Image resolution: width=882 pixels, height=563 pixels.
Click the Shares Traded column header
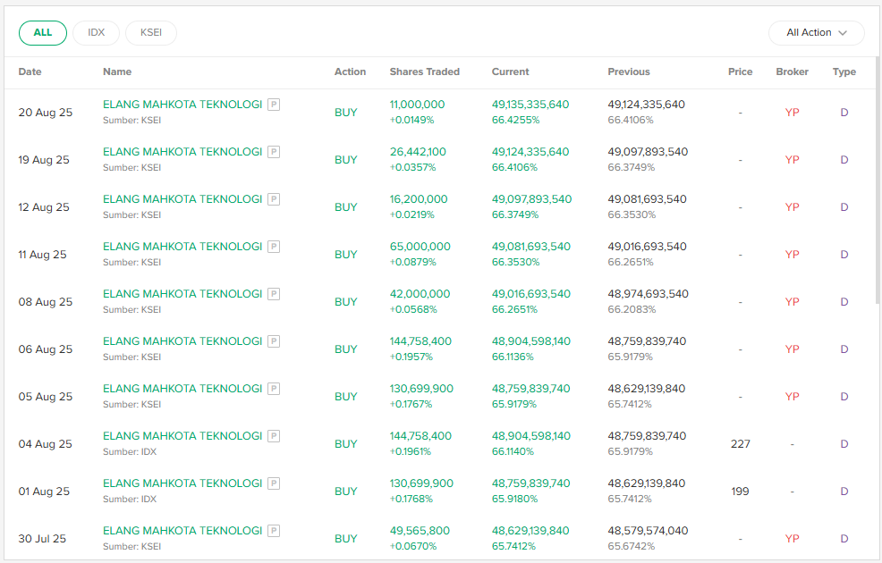[x=425, y=71]
